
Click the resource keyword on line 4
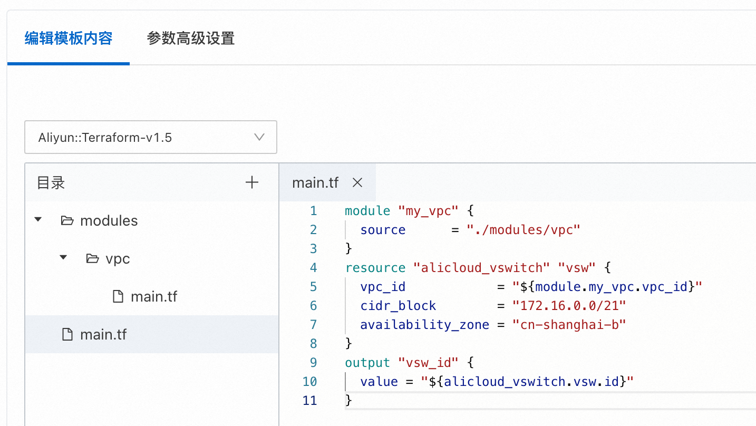pyautogui.click(x=375, y=268)
